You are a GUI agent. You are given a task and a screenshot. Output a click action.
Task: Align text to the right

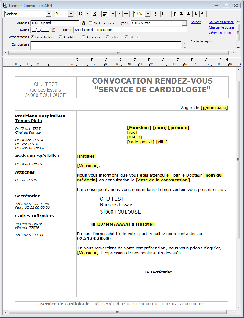click(112, 14)
